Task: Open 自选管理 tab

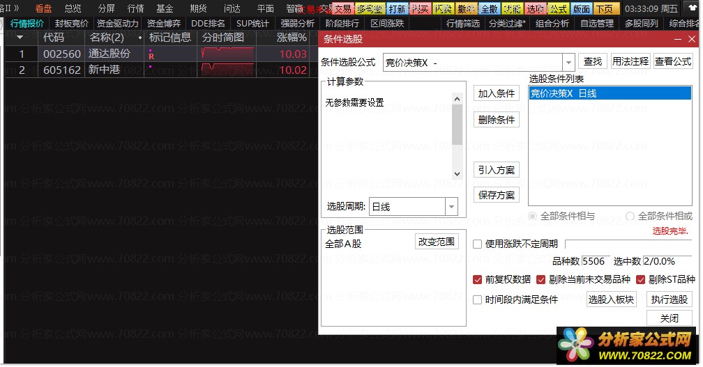Action: point(597,23)
